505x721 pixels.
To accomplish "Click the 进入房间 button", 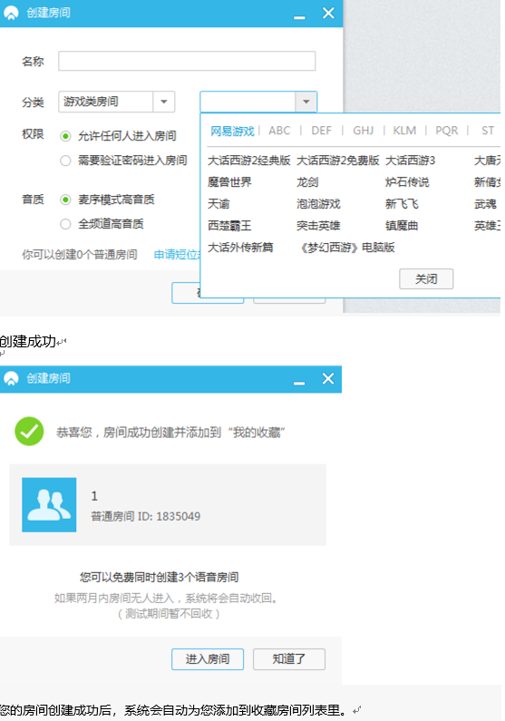I will pos(208,659).
